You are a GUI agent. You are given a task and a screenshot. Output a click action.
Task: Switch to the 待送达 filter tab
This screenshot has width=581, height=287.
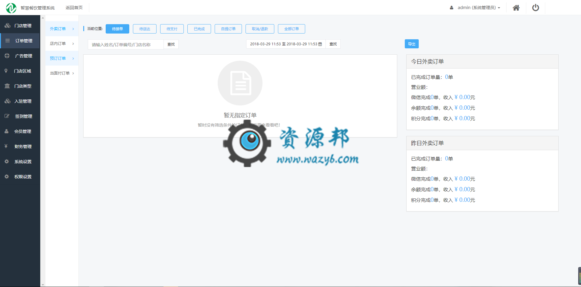145,29
